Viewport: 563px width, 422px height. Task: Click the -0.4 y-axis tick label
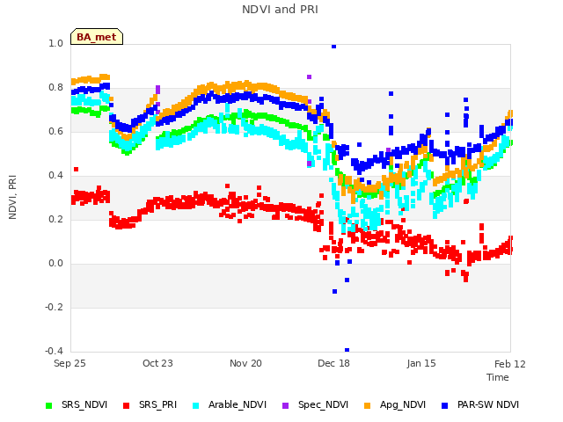54,351
